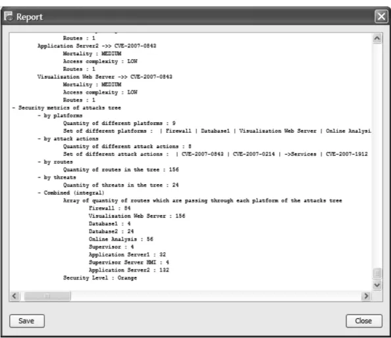Click the horizontal scrollbar thumb
The height and width of the screenshot is (338, 391).
coord(47,296)
